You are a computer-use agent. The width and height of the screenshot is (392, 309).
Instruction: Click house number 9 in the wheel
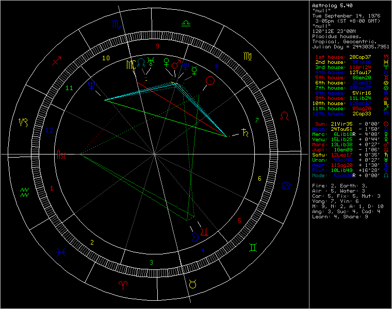(x=157, y=46)
